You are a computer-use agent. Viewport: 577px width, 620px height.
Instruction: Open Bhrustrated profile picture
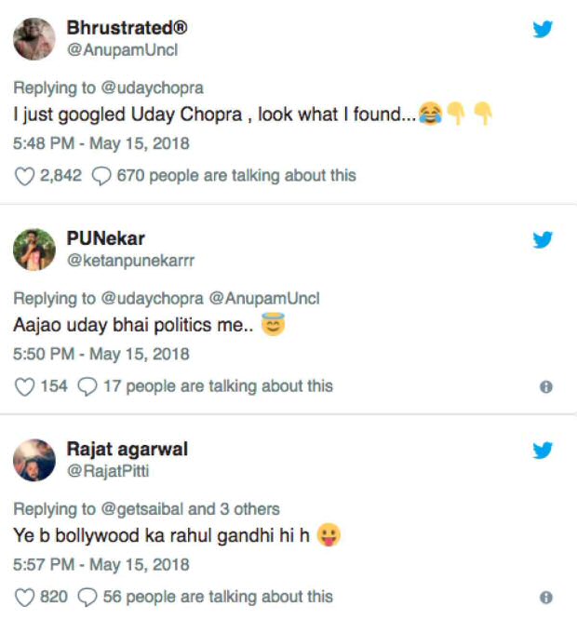coord(34,38)
